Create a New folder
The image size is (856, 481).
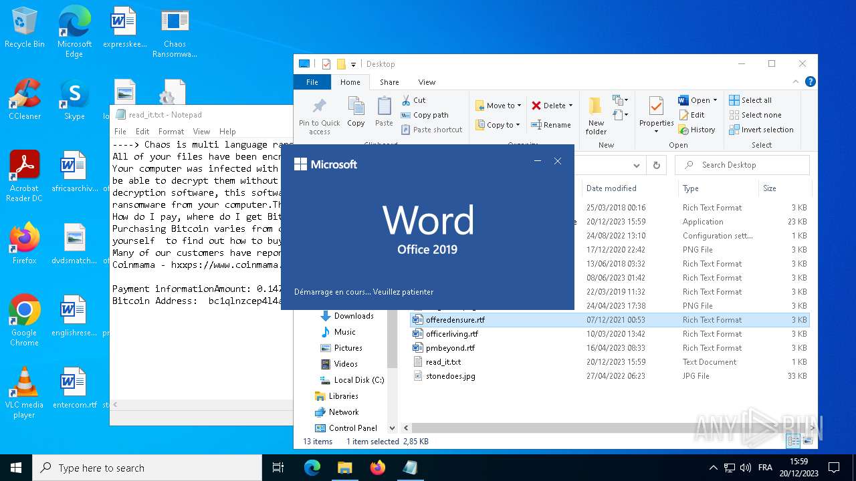tap(596, 116)
